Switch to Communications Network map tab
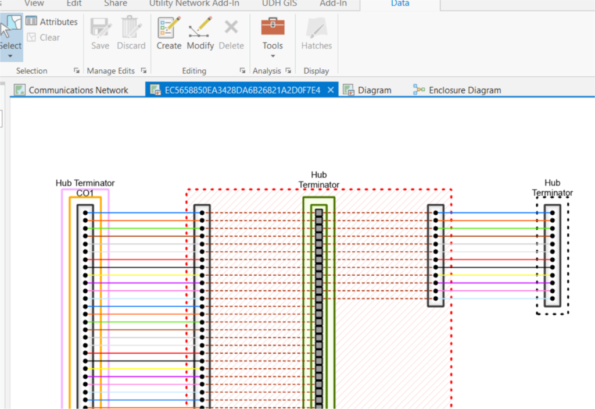This screenshot has height=409, width=595. coord(71,90)
